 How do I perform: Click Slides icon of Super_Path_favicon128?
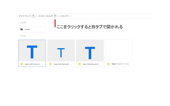[79, 64]
